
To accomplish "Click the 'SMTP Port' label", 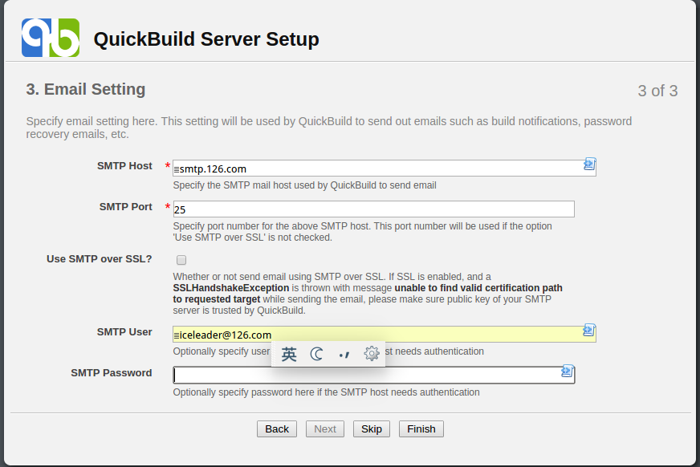I will (126, 207).
